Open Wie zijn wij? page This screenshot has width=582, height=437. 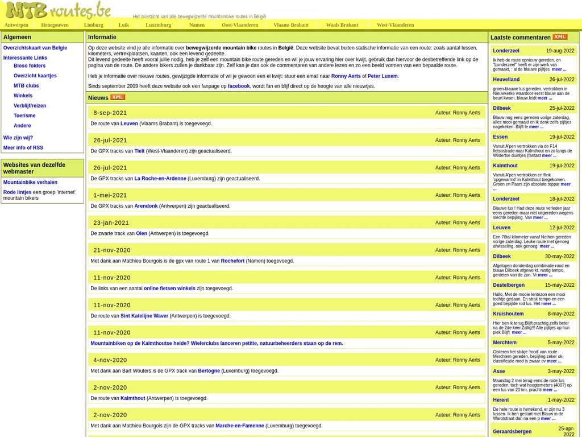(x=18, y=138)
